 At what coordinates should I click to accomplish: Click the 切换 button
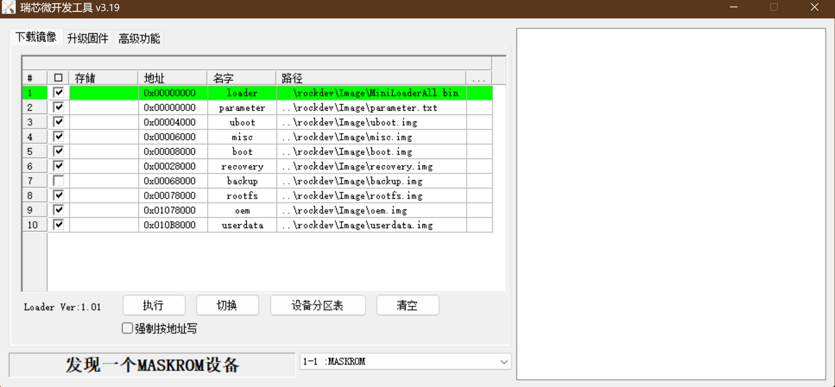coord(227,306)
